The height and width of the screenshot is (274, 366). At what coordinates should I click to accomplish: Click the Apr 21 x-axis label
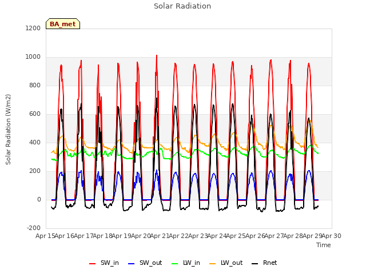[x=160, y=236]
